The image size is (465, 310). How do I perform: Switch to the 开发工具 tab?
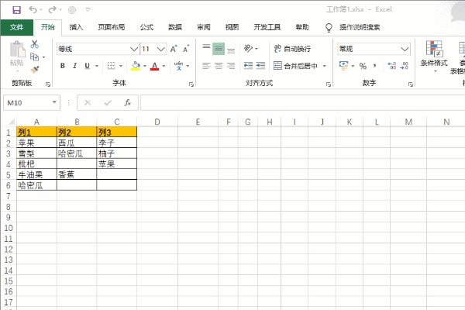click(x=267, y=27)
